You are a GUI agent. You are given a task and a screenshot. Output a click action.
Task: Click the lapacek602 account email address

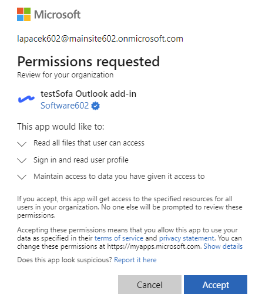click(100, 39)
